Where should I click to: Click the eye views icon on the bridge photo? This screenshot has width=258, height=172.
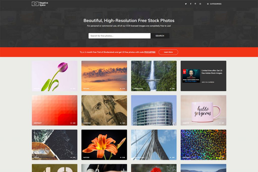coord(171,157)
